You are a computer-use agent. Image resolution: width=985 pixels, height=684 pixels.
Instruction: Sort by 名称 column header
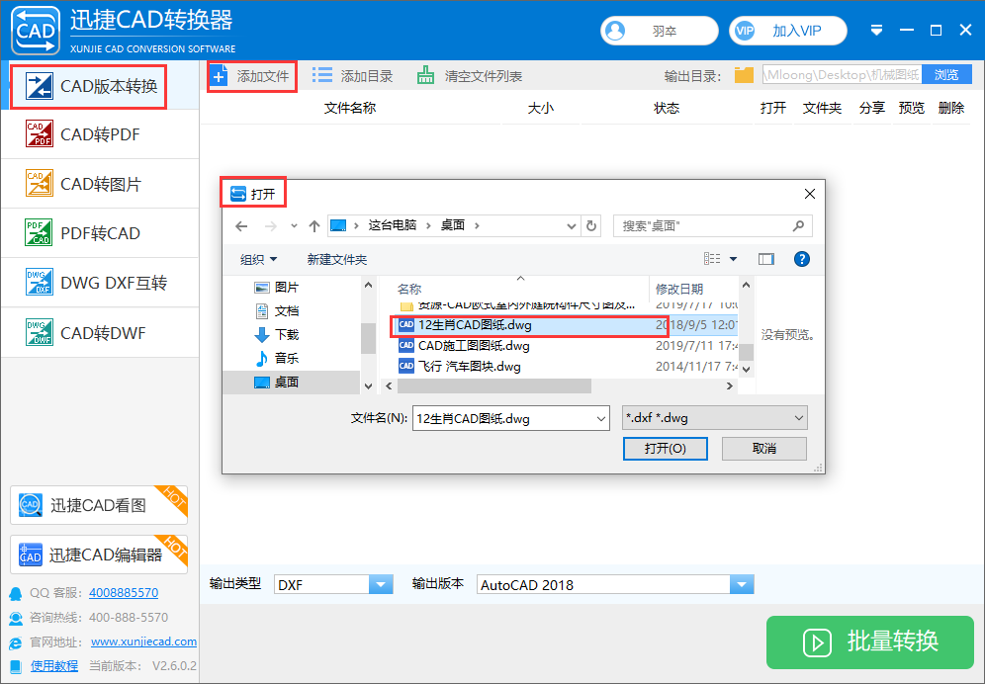pyautogui.click(x=409, y=289)
